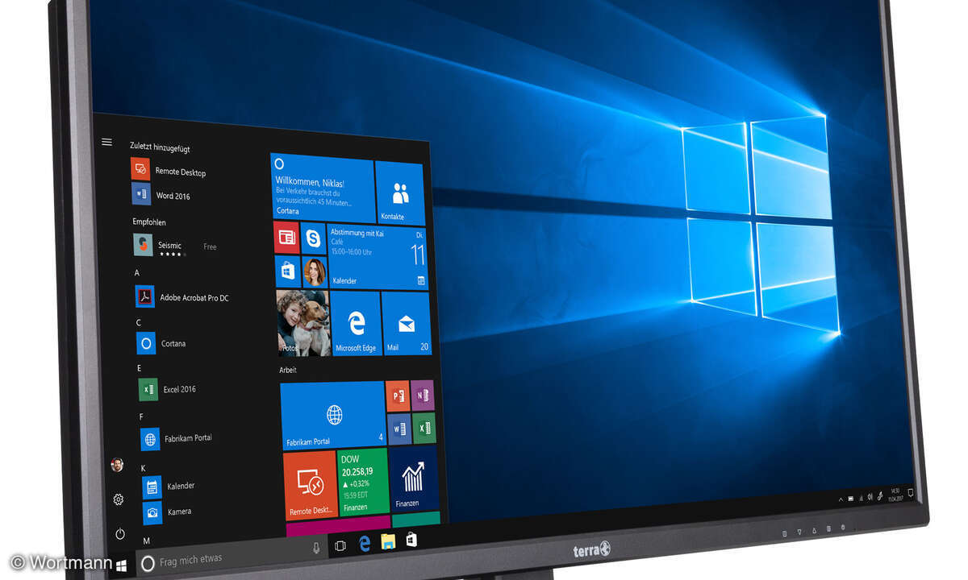Open the Kontakte tile
The width and height of the screenshot is (968, 580).
coord(400,193)
